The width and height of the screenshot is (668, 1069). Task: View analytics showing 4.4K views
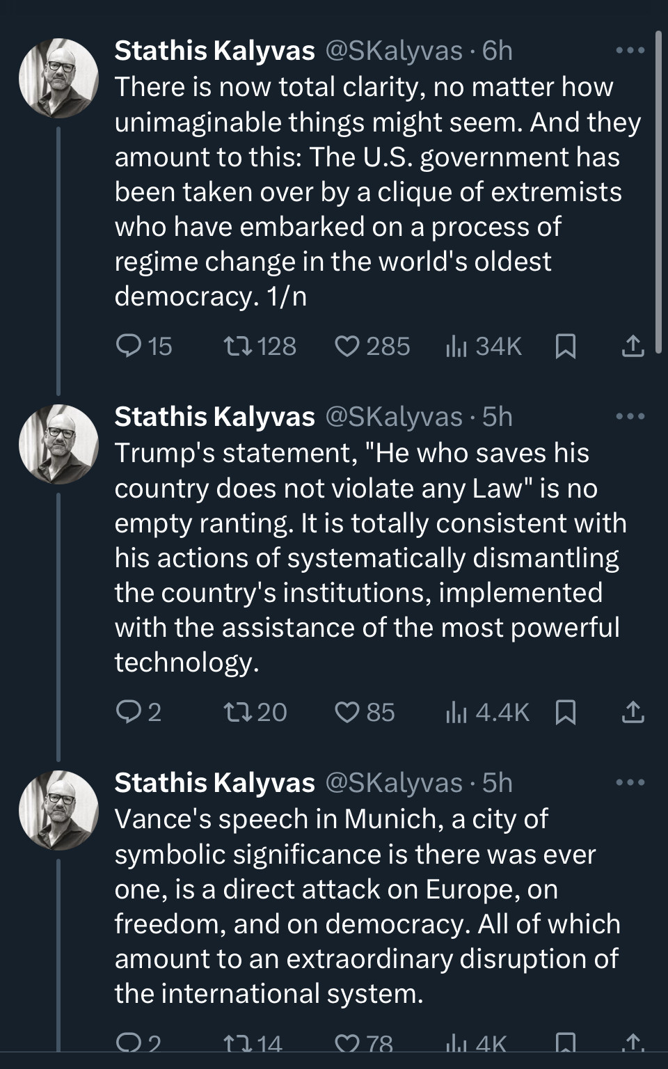[456, 712]
